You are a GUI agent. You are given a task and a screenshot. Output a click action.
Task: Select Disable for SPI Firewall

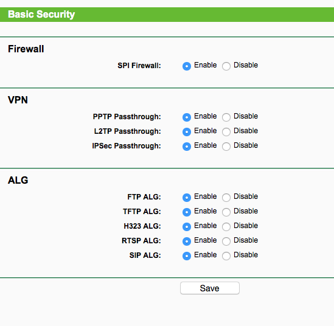coord(226,66)
